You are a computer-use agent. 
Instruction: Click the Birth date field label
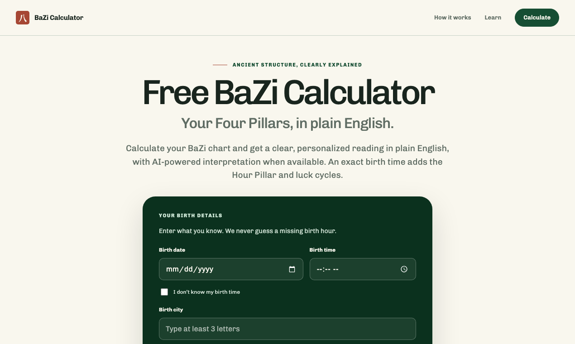coord(172,250)
